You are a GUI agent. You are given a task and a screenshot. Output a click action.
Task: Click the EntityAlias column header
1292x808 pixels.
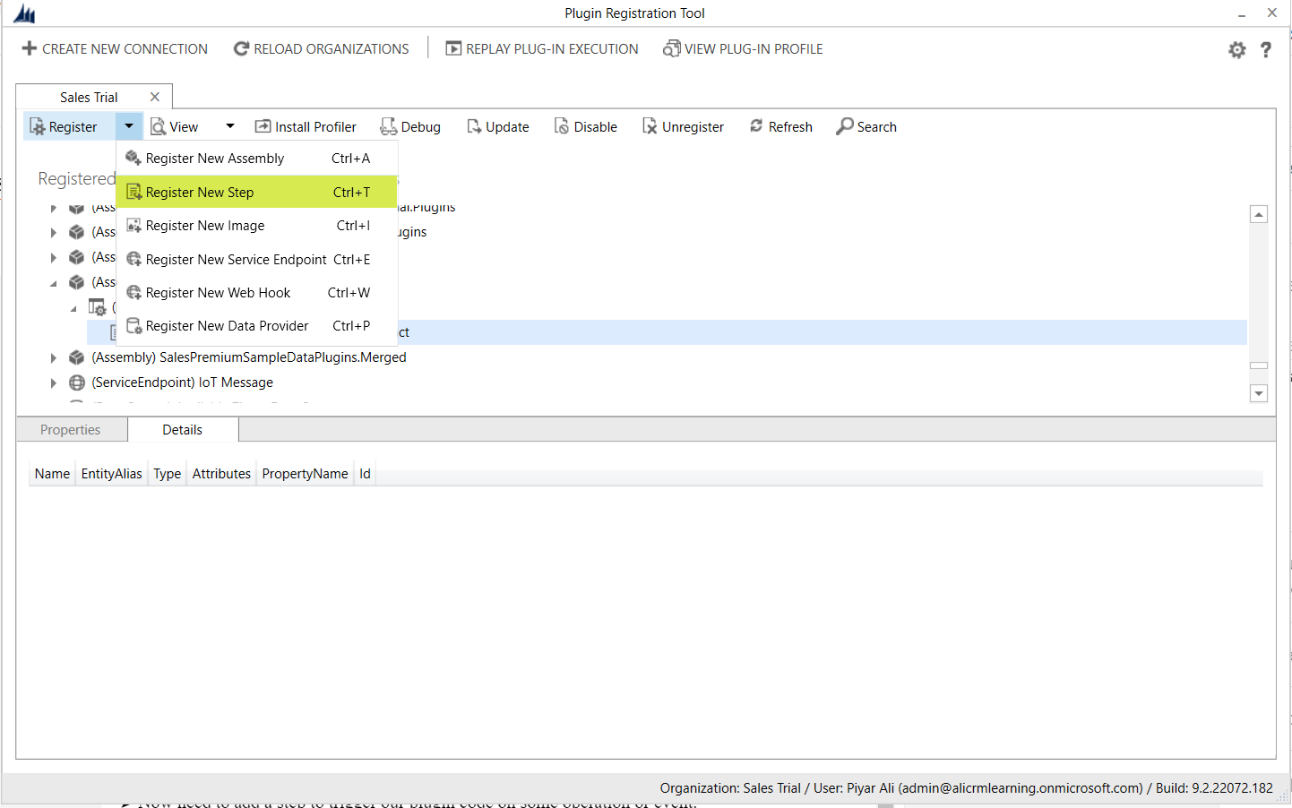click(112, 474)
